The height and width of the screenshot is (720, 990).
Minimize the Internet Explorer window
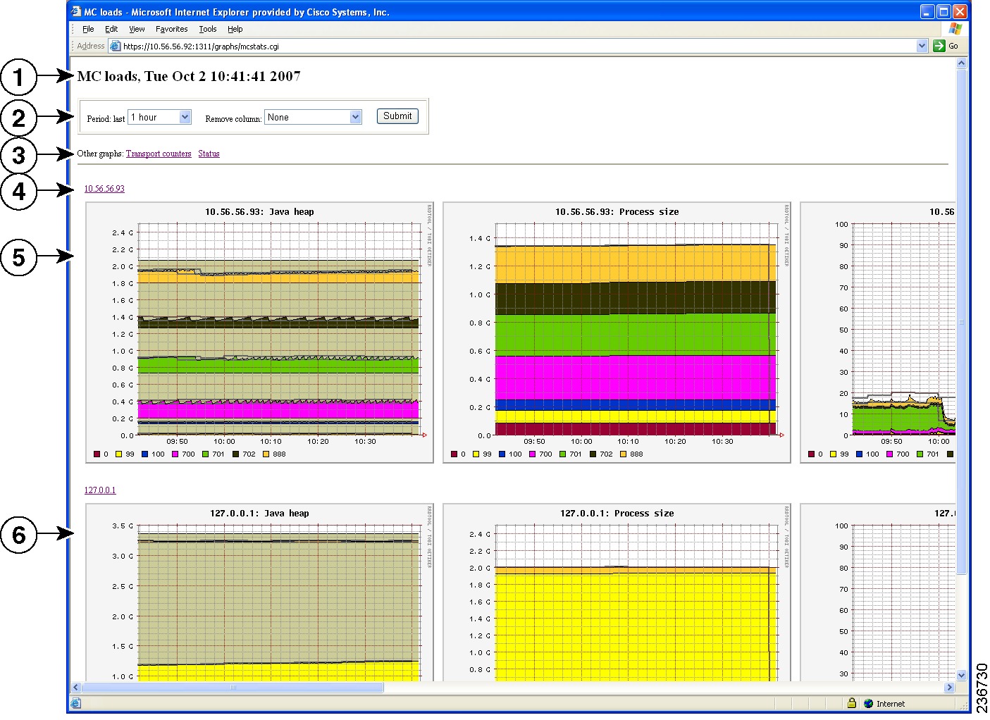tap(927, 11)
